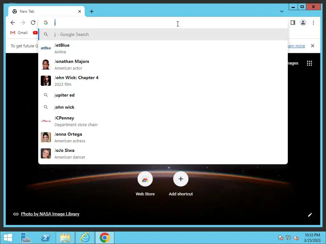The image size is (326, 244).
Task: Click the Action Center flag icon
Action: click(x=281, y=238)
